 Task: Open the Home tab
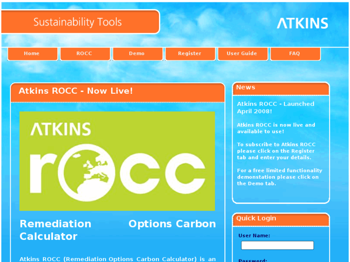point(33,54)
